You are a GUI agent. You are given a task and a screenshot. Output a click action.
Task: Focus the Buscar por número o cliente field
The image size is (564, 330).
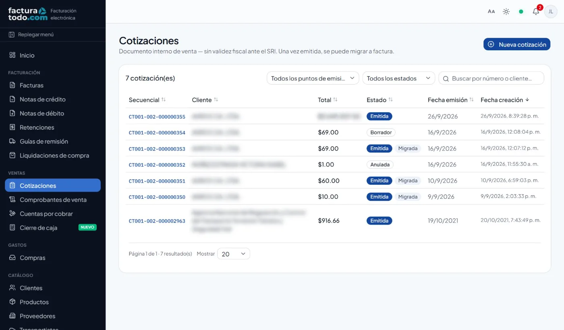491,78
